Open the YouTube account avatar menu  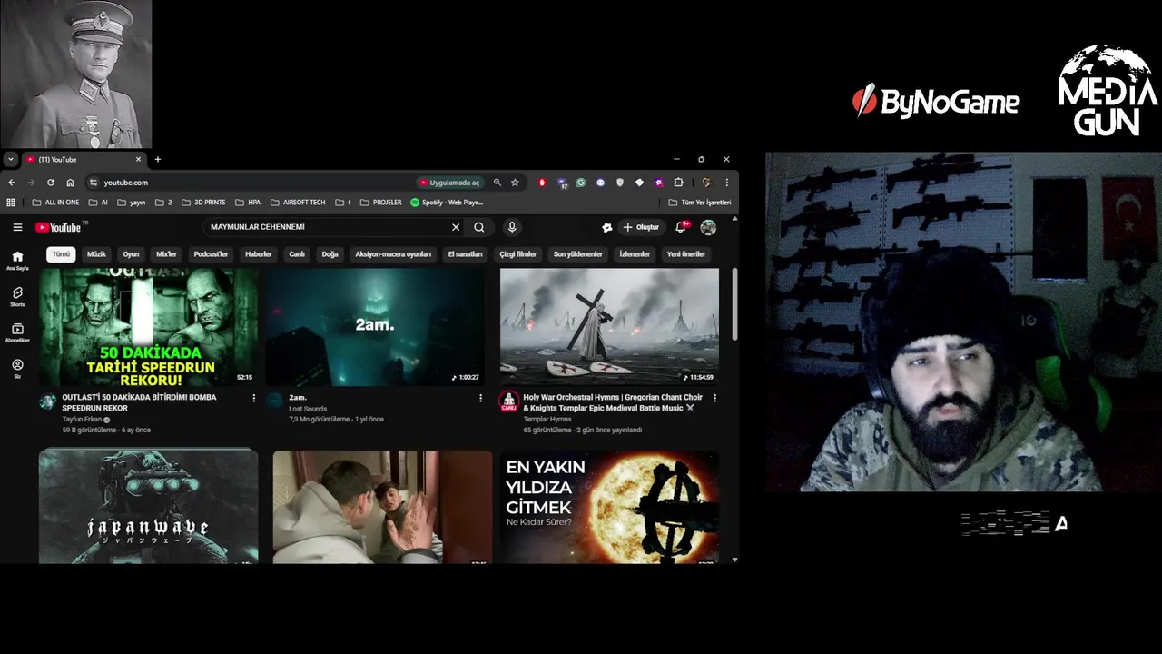(708, 227)
